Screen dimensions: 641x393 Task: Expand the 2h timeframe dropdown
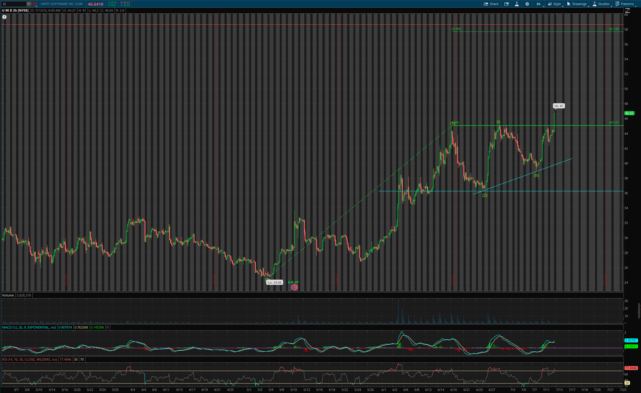coord(539,4)
